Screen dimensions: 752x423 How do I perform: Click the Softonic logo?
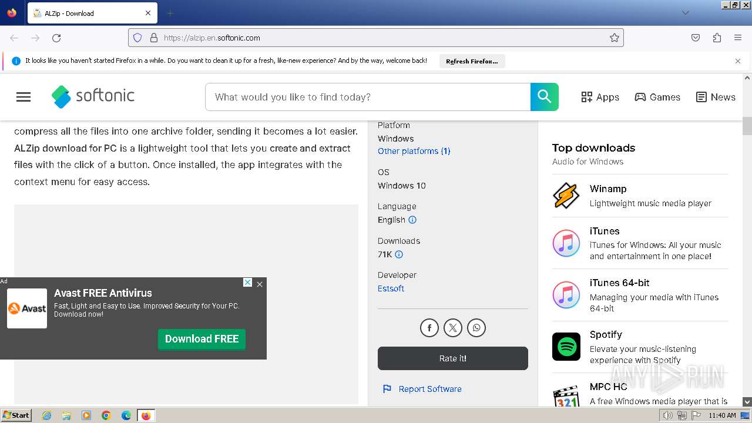(x=93, y=96)
